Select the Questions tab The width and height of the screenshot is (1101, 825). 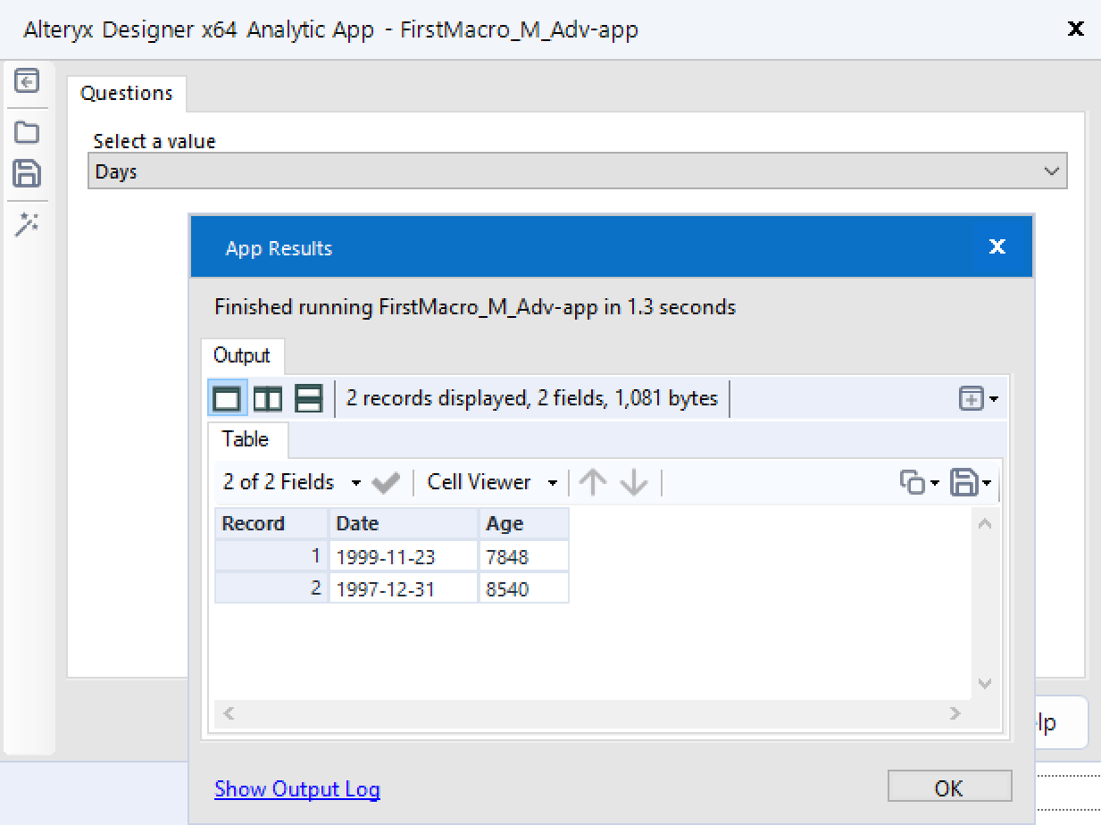pos(127,93)
